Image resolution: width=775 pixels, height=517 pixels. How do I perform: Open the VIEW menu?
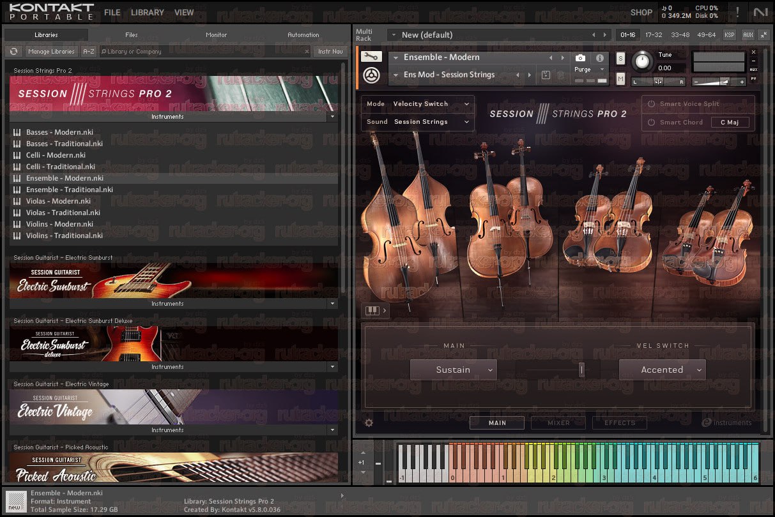click(184, 12)
